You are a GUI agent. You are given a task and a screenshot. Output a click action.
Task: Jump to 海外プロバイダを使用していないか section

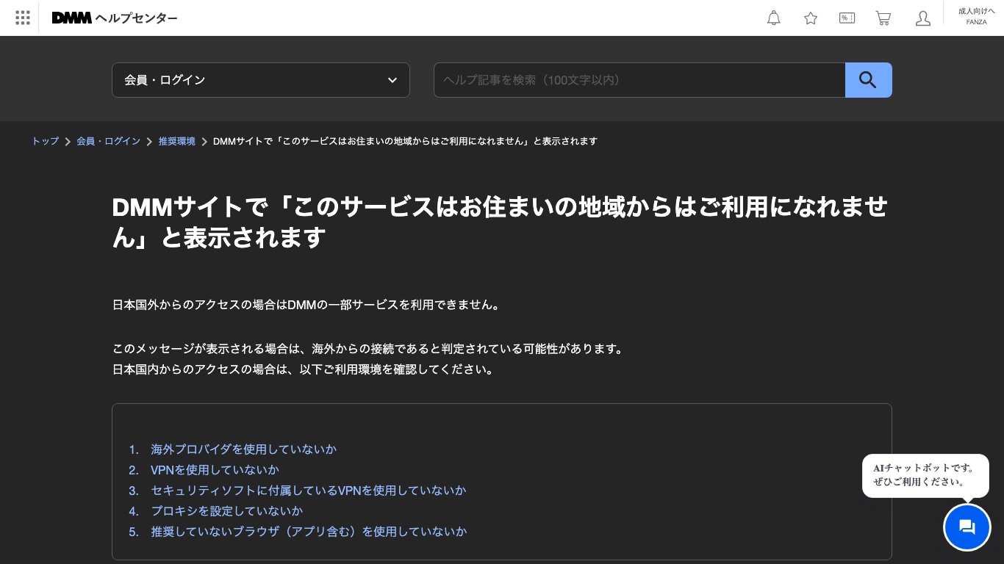(243, 449)
